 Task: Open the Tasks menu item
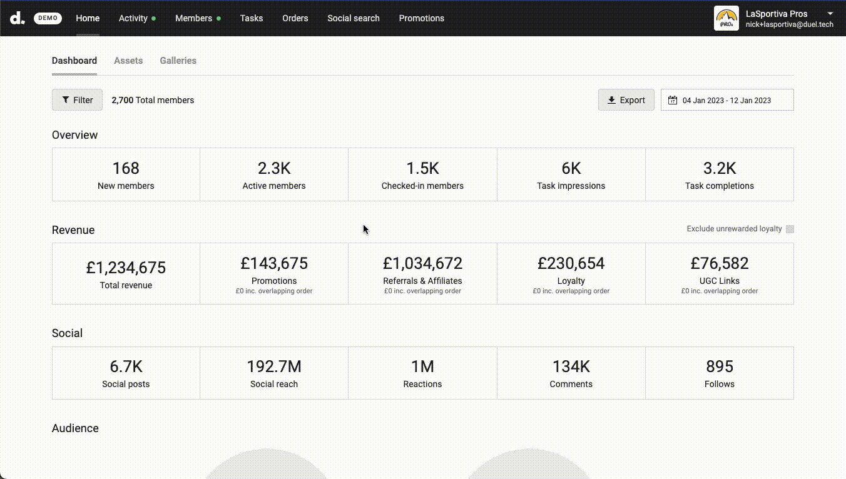pos(252,18)
